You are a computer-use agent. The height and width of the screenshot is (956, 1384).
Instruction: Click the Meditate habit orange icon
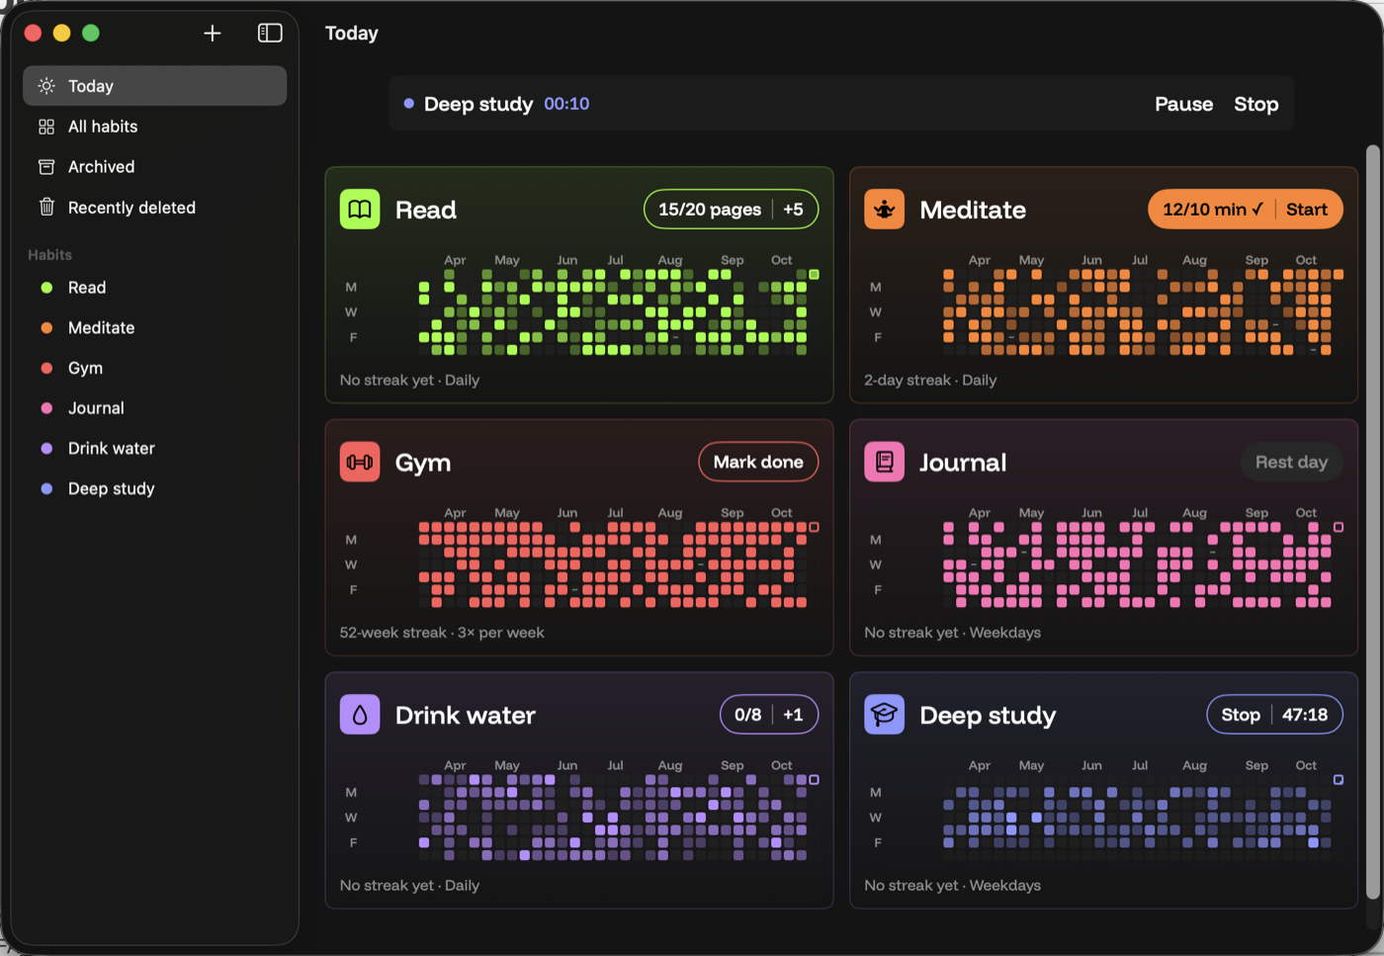[884, 210]
